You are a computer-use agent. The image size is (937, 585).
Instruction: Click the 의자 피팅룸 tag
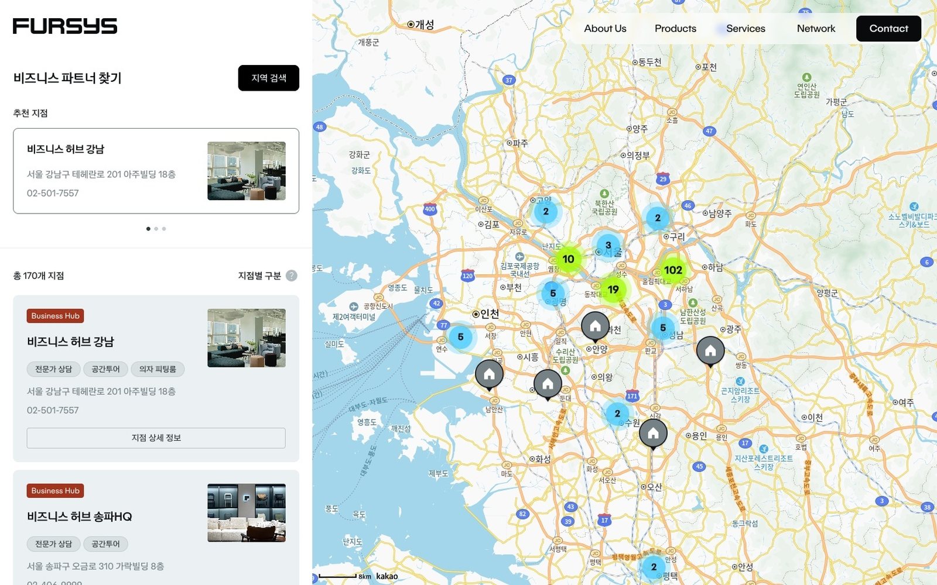coord(158,369)
